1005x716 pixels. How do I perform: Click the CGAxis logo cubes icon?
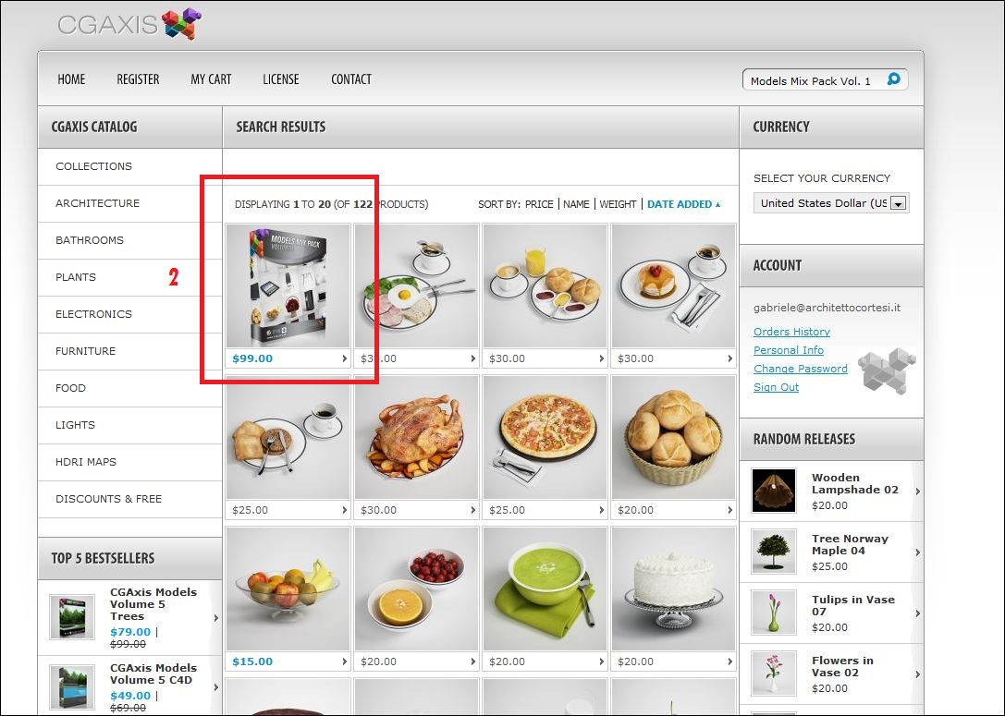point(182,24)
